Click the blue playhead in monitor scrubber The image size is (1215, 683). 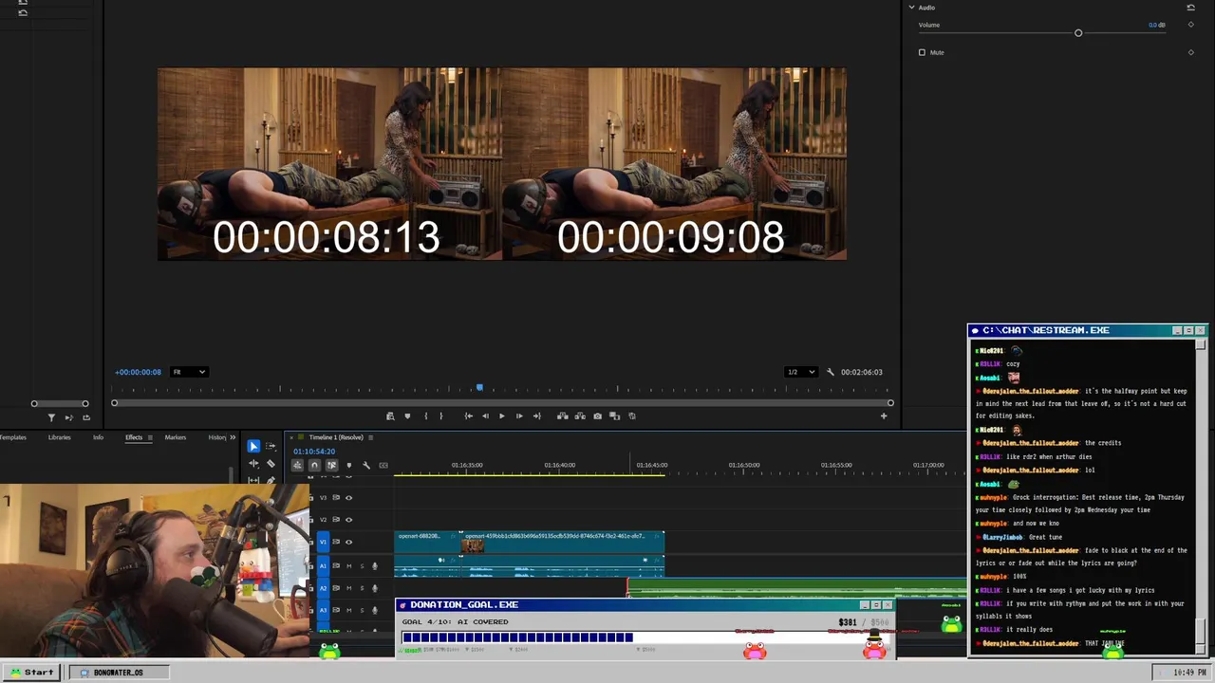[x=479, y=387]
